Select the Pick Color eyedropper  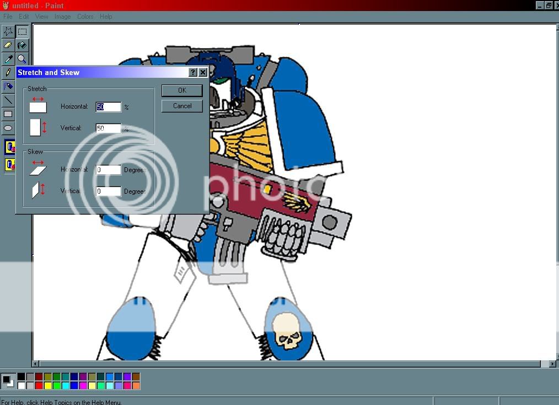coord(8,59)
